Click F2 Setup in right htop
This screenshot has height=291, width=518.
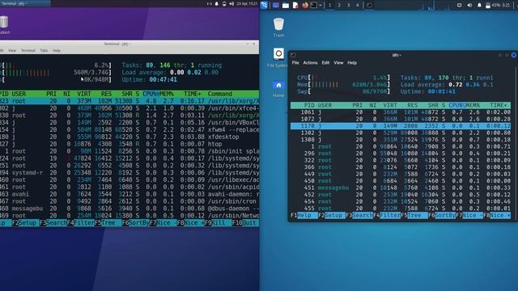[x=332, y=216]
